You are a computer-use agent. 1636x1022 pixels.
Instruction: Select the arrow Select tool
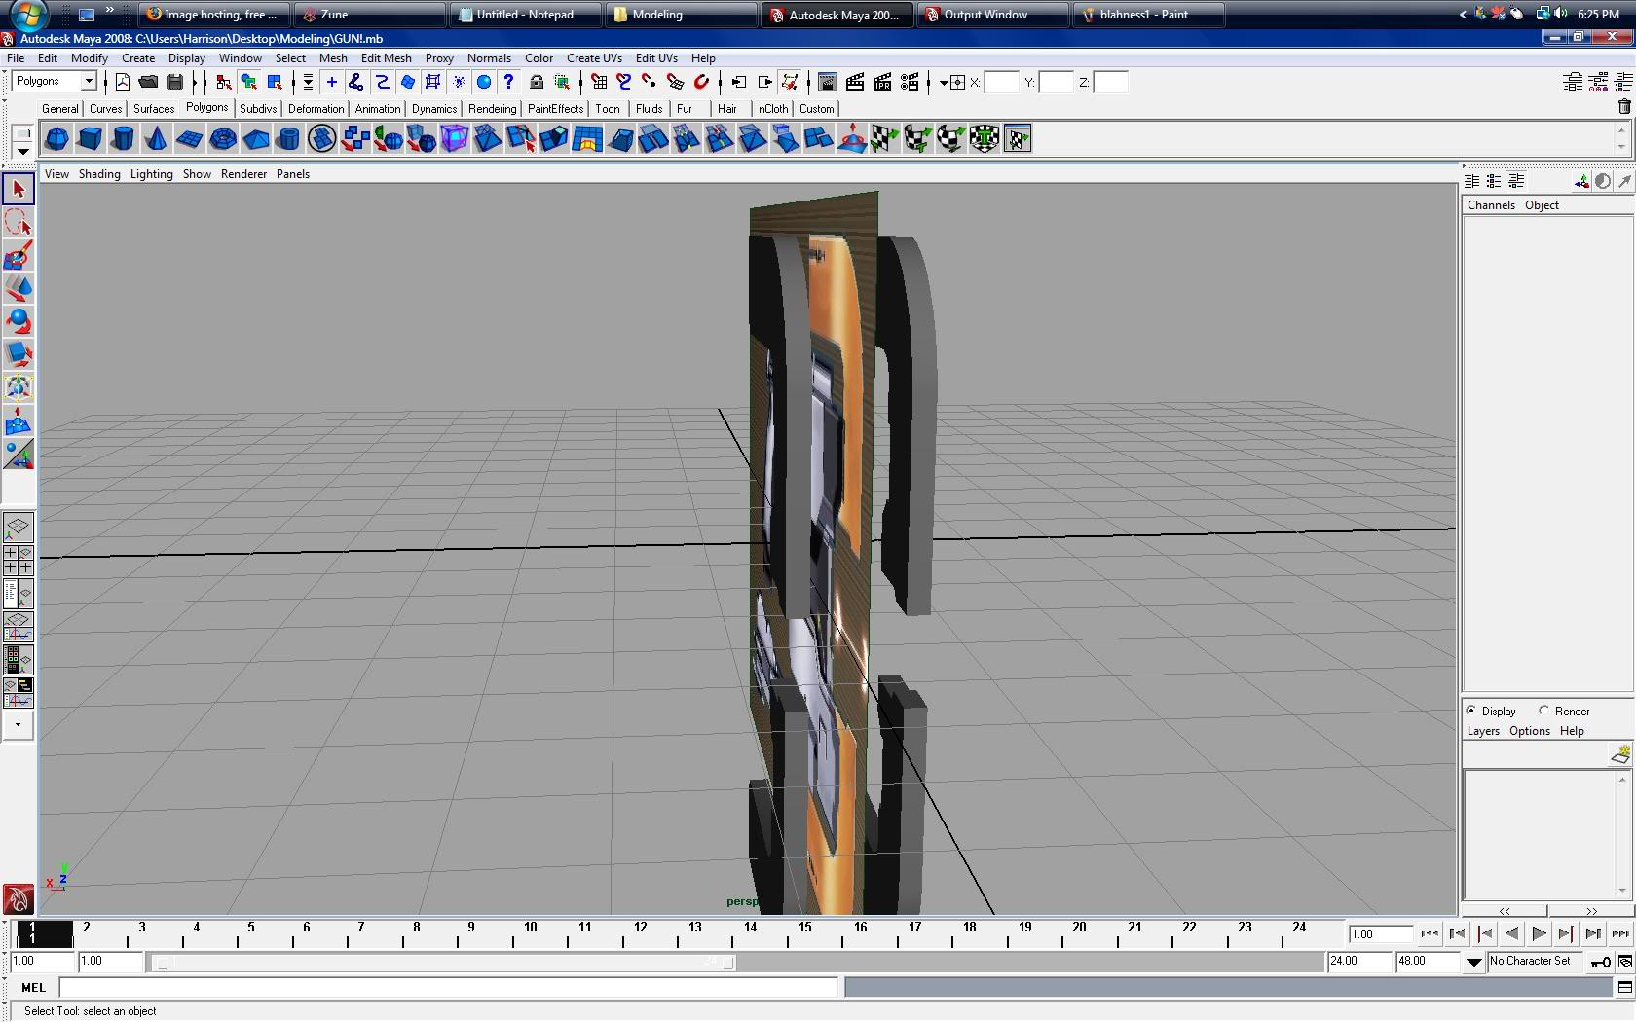(19, 190)
